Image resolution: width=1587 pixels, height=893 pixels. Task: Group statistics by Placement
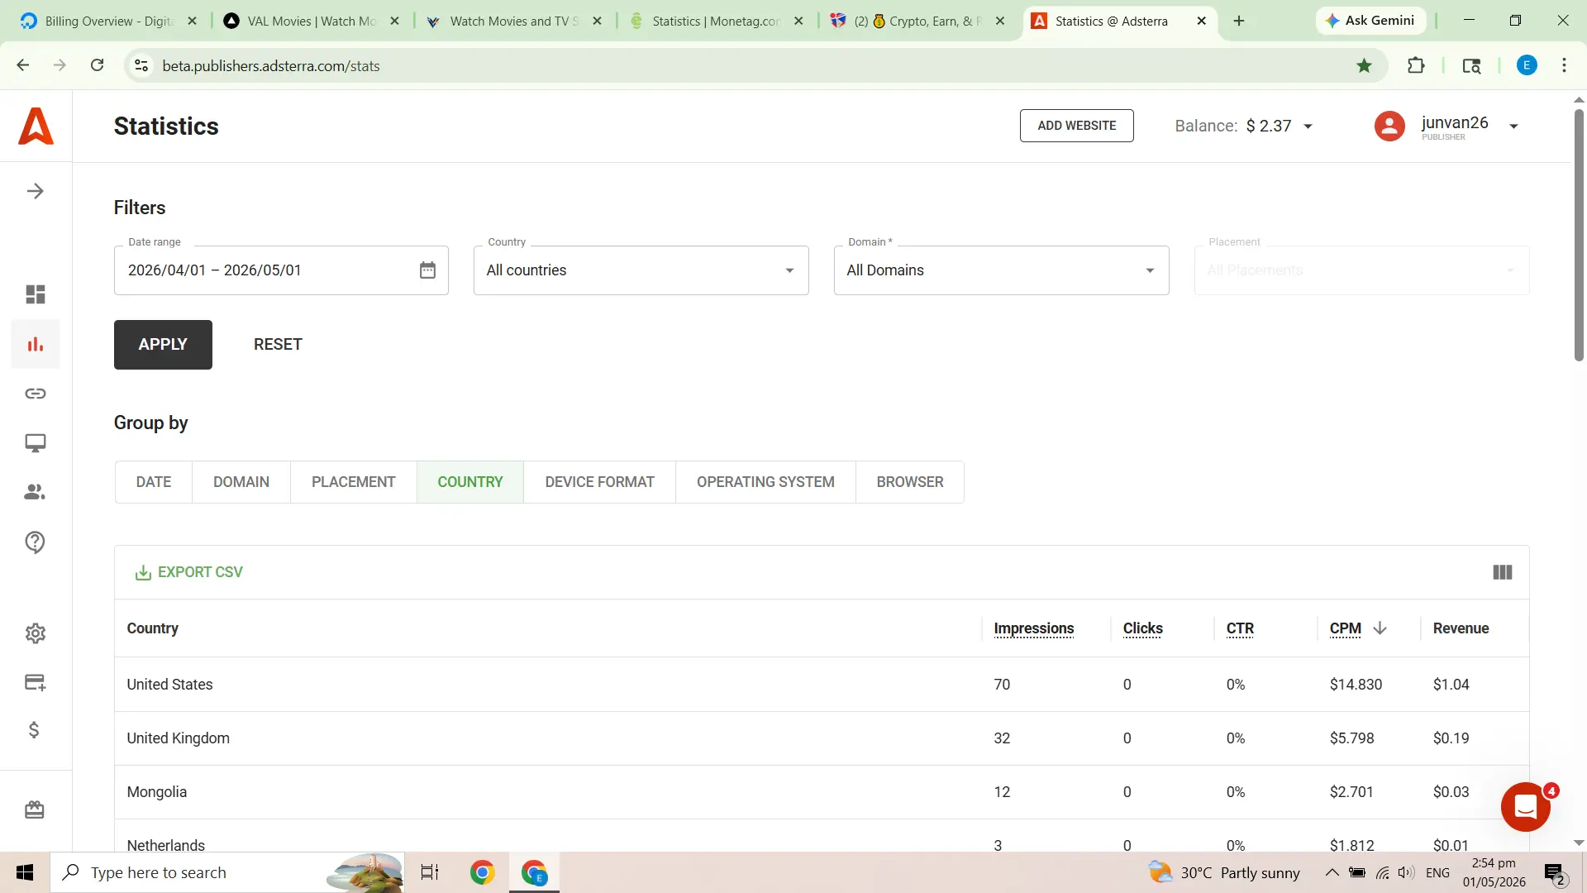354,482
